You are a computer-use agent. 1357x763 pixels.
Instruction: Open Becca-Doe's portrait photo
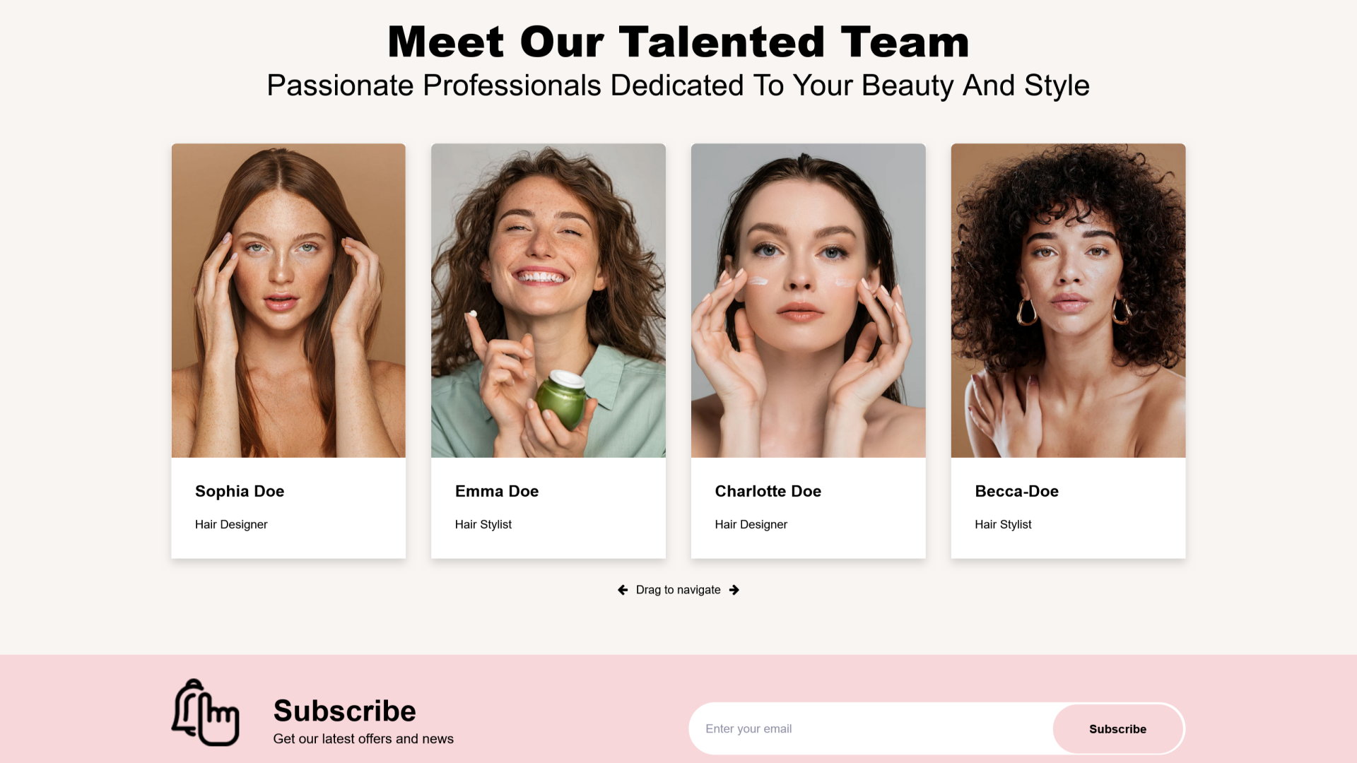coord(1069,300)
